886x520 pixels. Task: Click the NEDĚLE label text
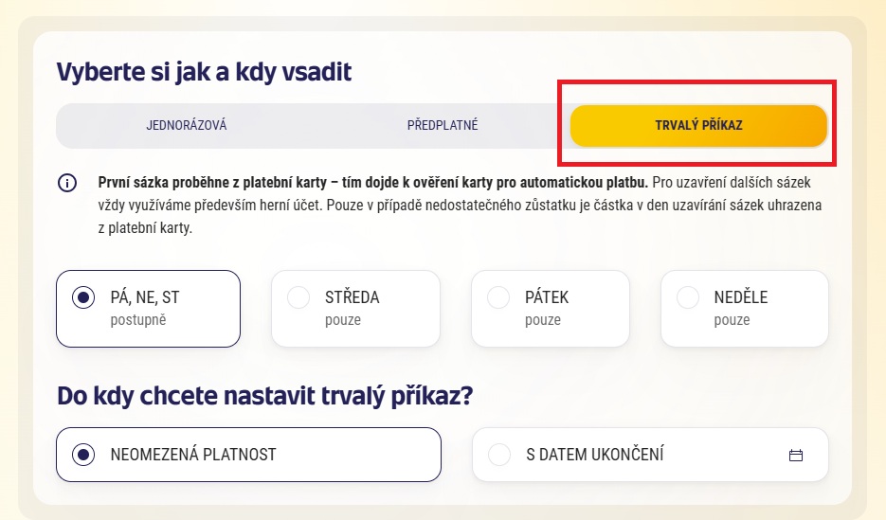click(x=741, y=297)
